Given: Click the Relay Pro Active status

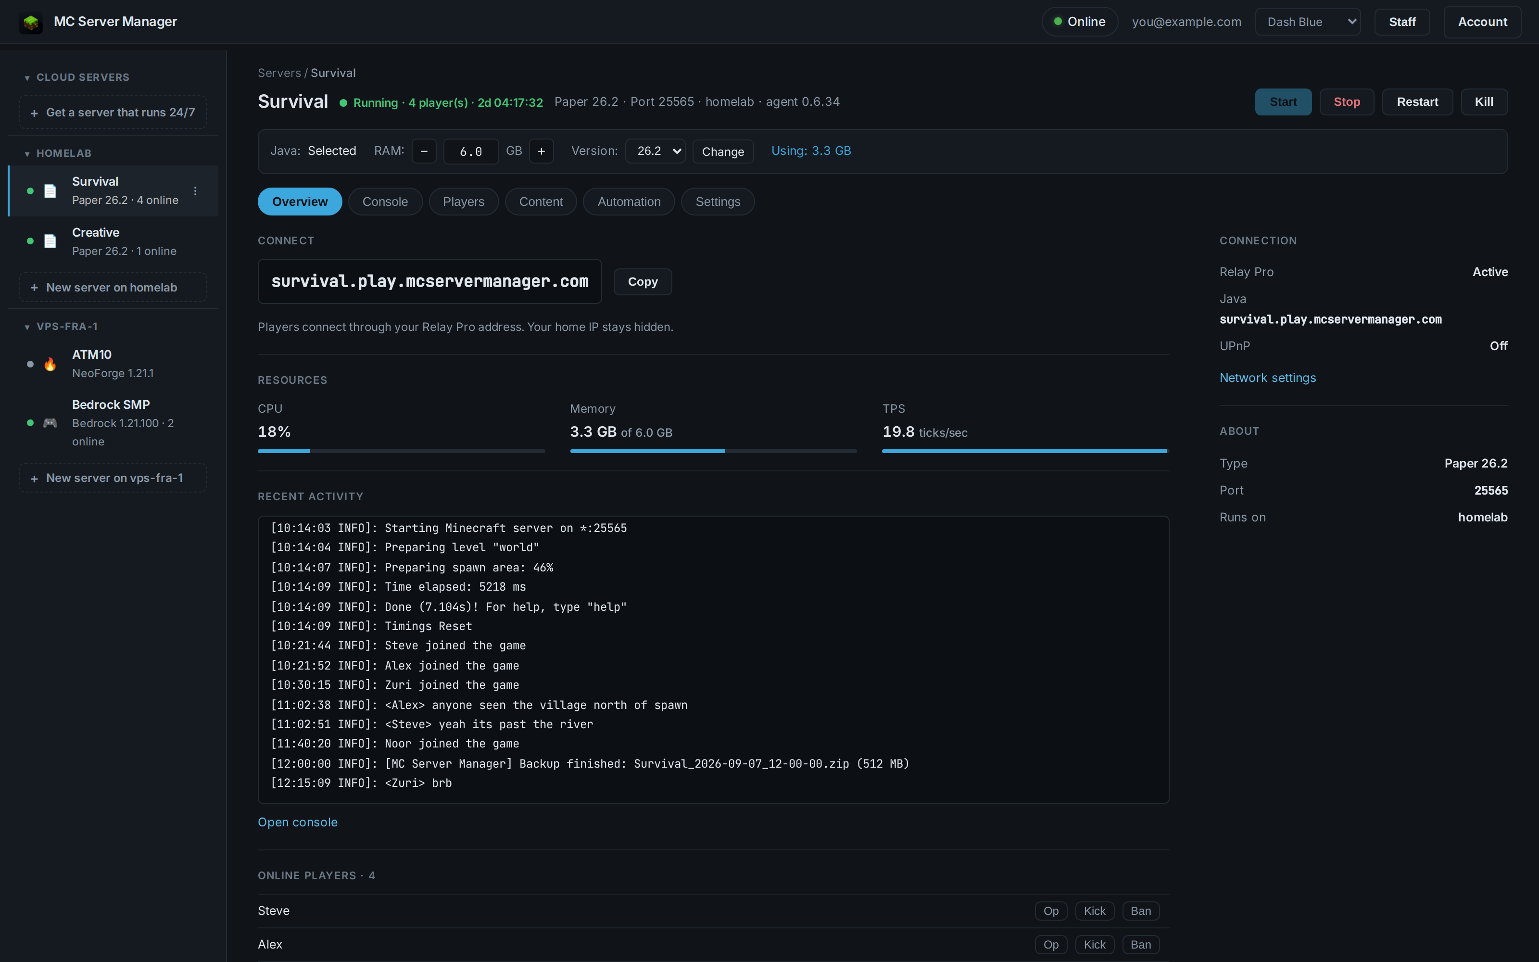Looking at the screenshot, I should click(1490, 272).
